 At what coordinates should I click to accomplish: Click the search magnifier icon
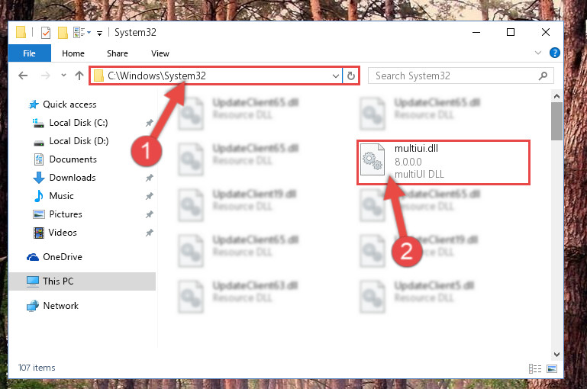click(x=543, y=76)
